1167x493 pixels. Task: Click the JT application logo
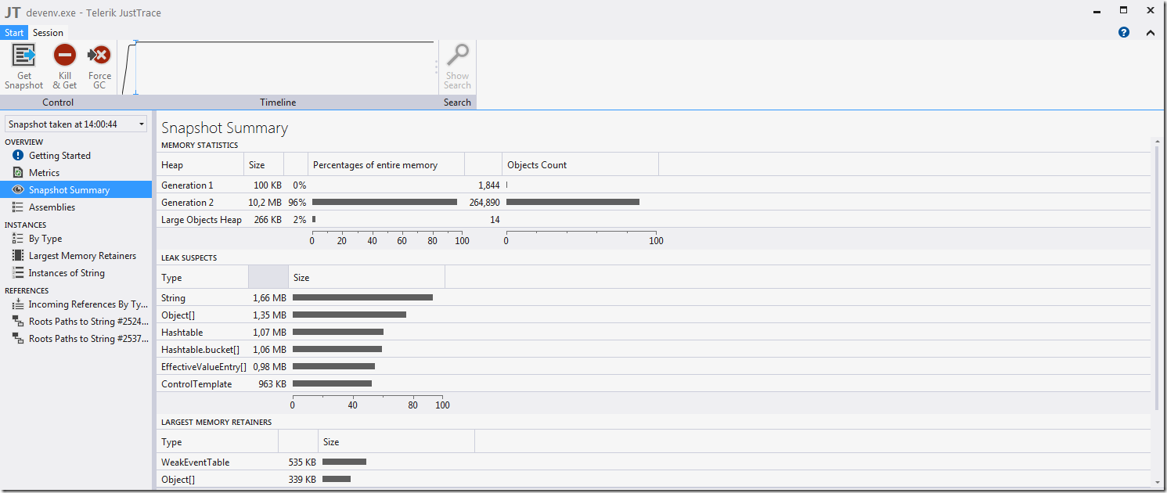[x=13, y=13]
